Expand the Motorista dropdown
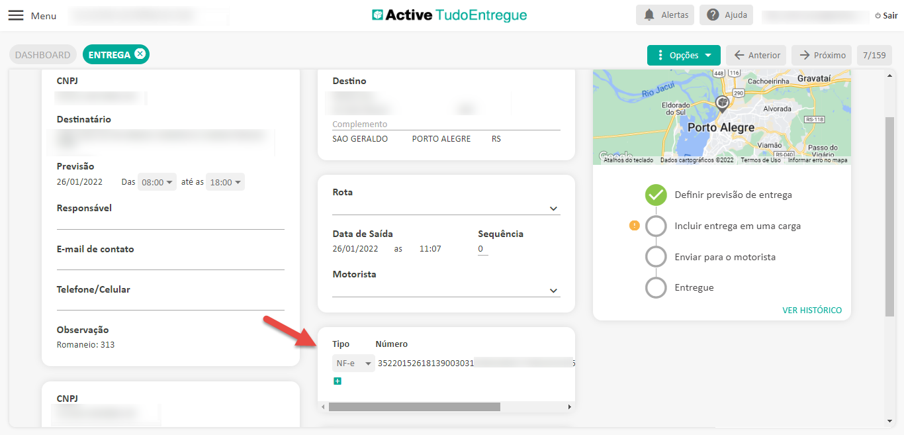 (553, 291)
